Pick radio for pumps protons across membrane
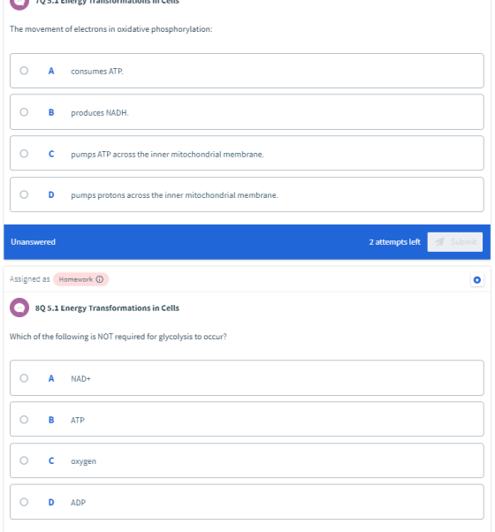The width and height of the screenshot is (495, 532). tap(24, 194)
